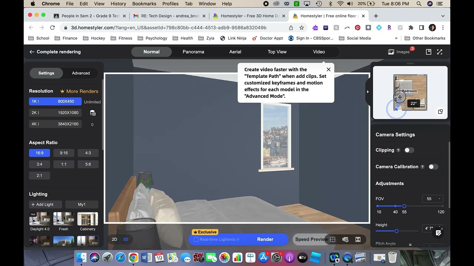
Task: Click the fullscreen expand arrows icon
Action: point(440,52)
